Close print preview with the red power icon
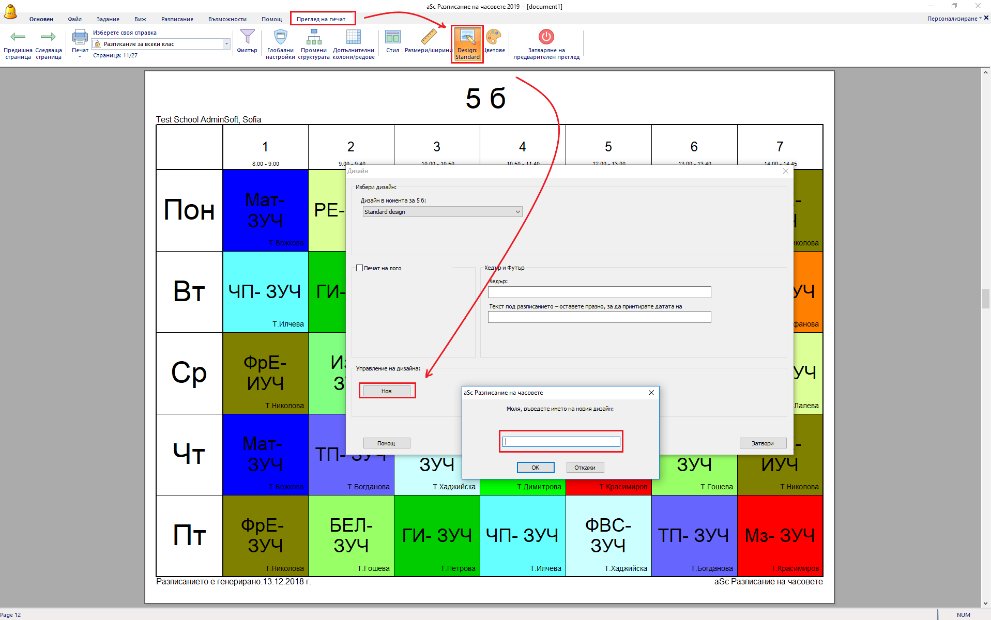Viewport: 991px width, 620px height. [x=546, y=37]
